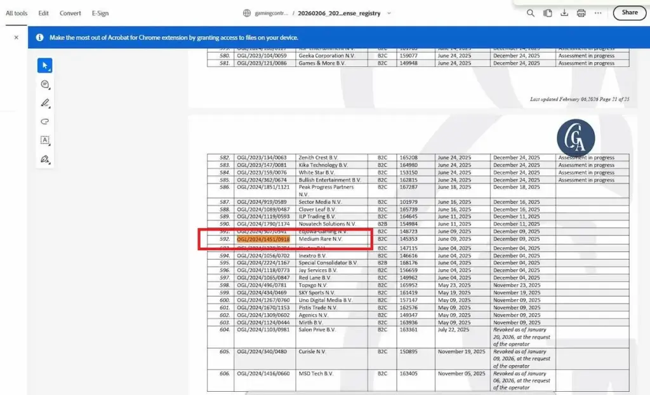Select the arrow selection tool
Image resolution: width=650 pixels, height=395 pixels.
(45, 65)
